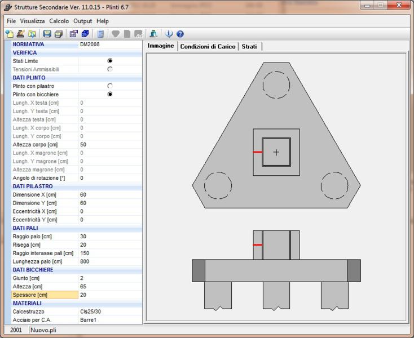Click the properties dialog icon with arrow
The width and height of the screenshot is (414, 338).
pyautogui.click(x=74, y=34)
